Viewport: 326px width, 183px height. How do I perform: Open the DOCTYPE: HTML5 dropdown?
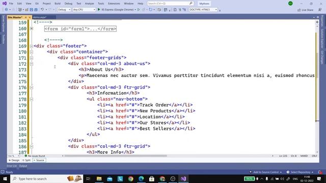point(203,10)
